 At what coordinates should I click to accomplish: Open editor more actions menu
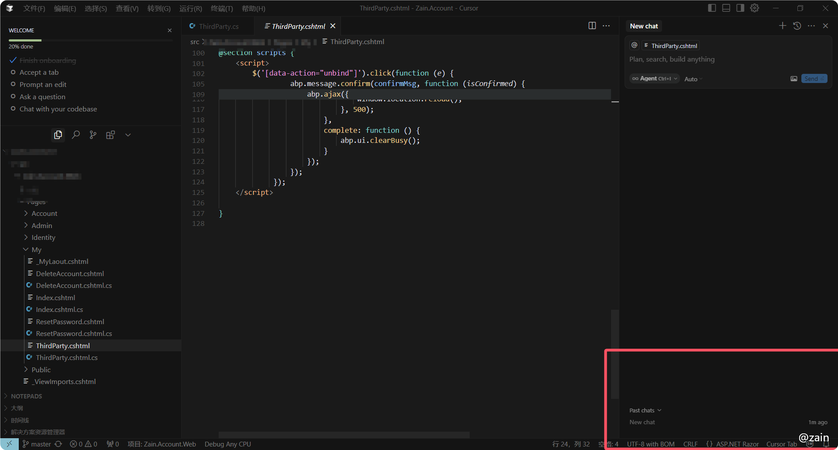tap(606, 26)
